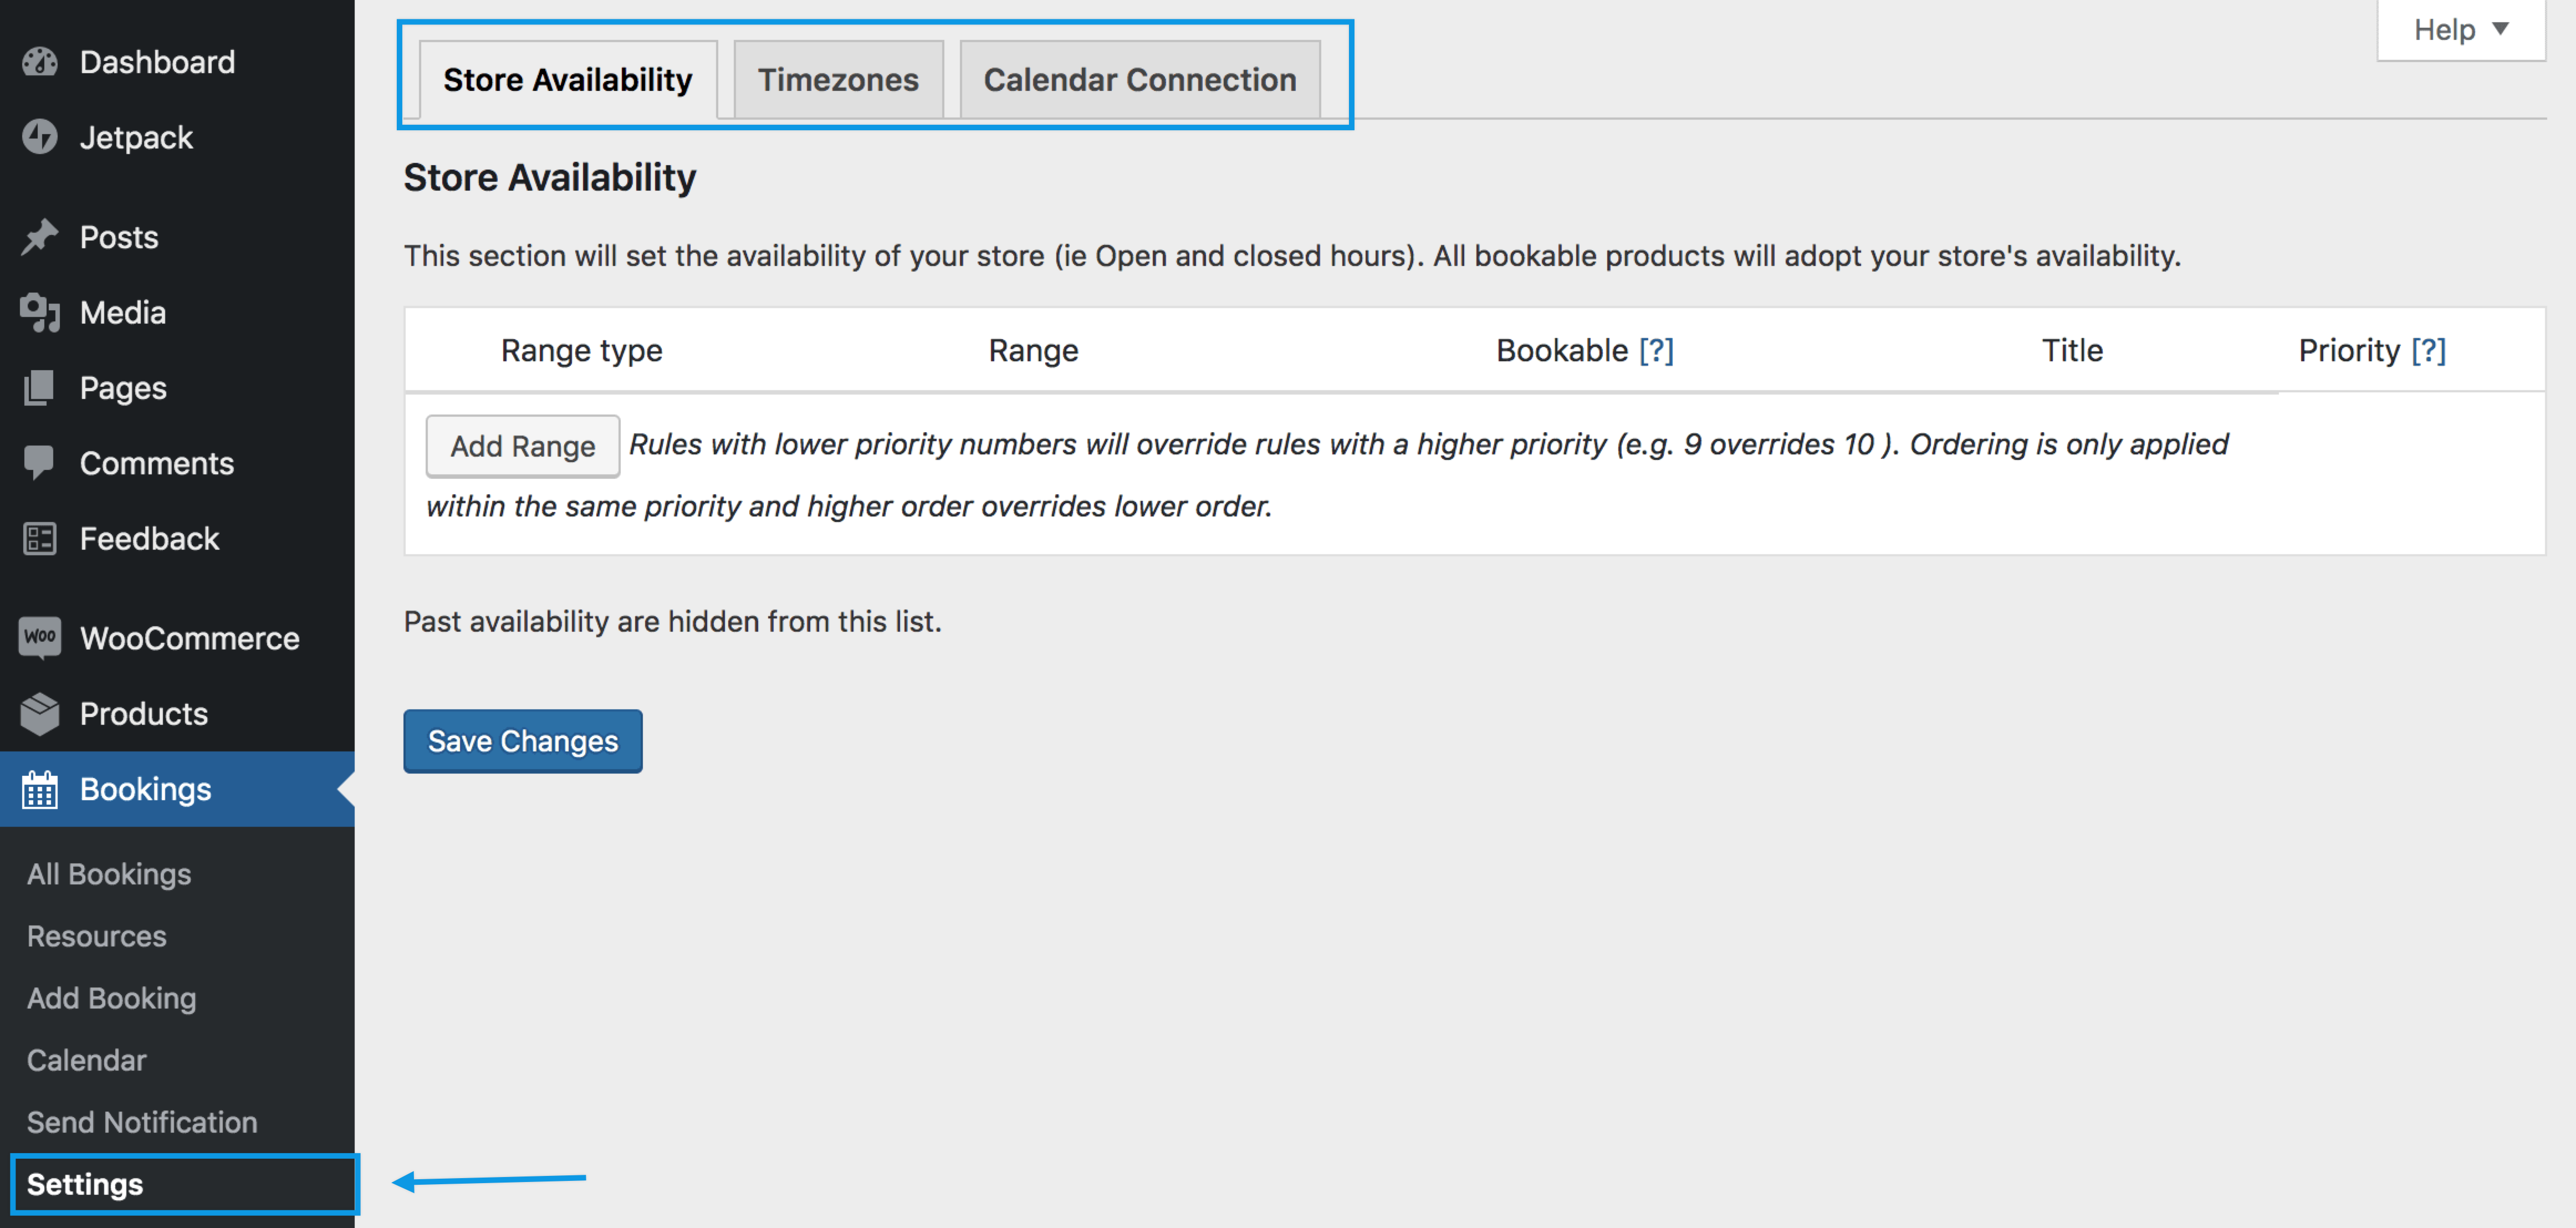Viewport: 2576px width, 1228px height.
Task: Click the Dashboard gauge icon
Action: (x=40, y=62)
